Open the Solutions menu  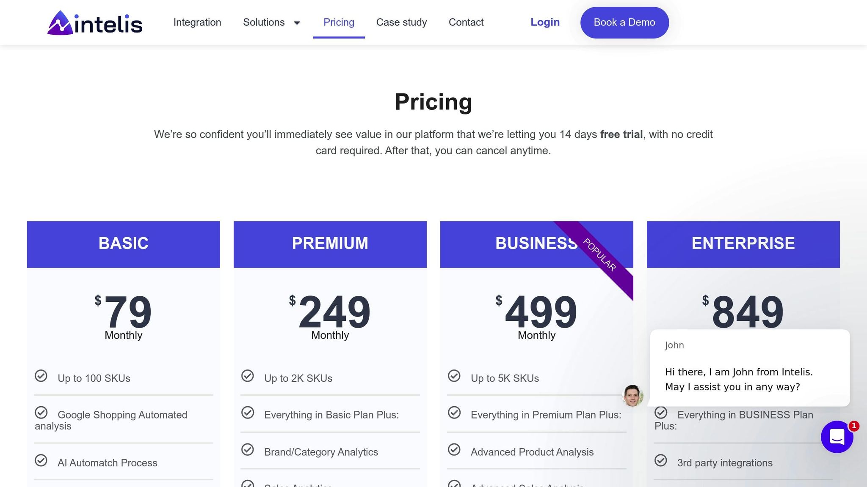[x=264, y=22]
